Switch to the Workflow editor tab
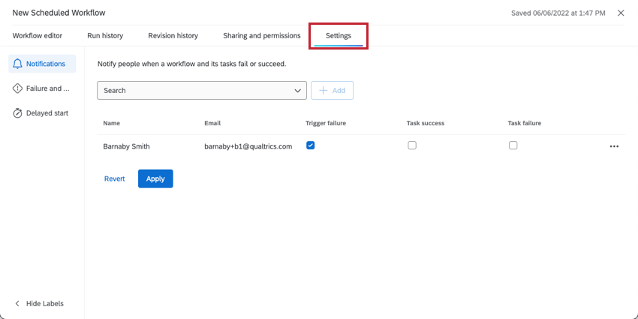Screen dimensions: 638x319 (x=38, y=35)
